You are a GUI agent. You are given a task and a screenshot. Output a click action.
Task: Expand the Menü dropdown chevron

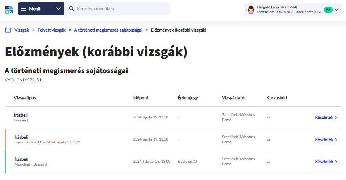[58, 9]
